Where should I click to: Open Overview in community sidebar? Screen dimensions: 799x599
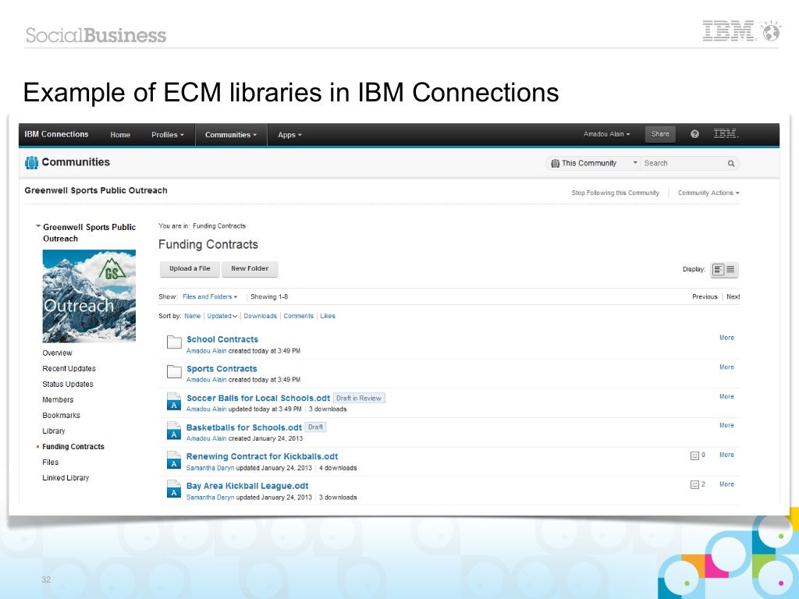tap(57, 353)
